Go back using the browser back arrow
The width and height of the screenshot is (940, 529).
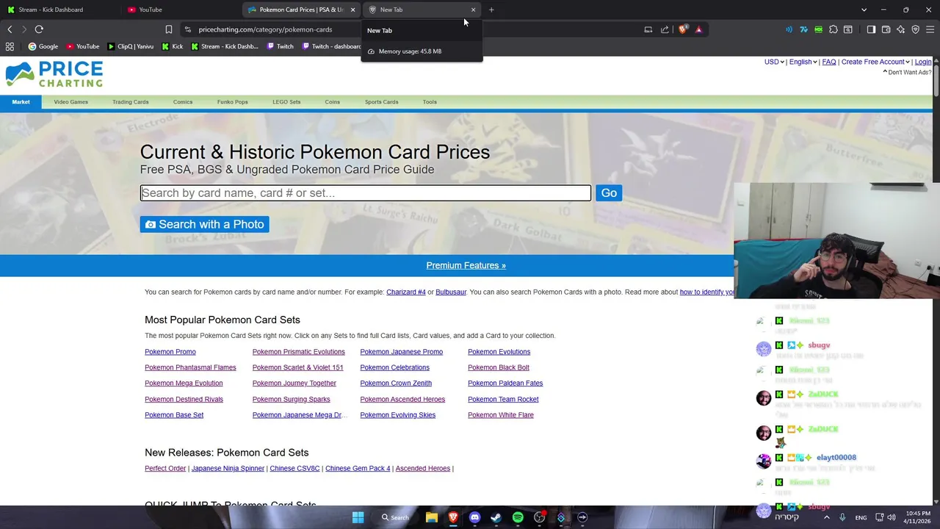(10, 29)
